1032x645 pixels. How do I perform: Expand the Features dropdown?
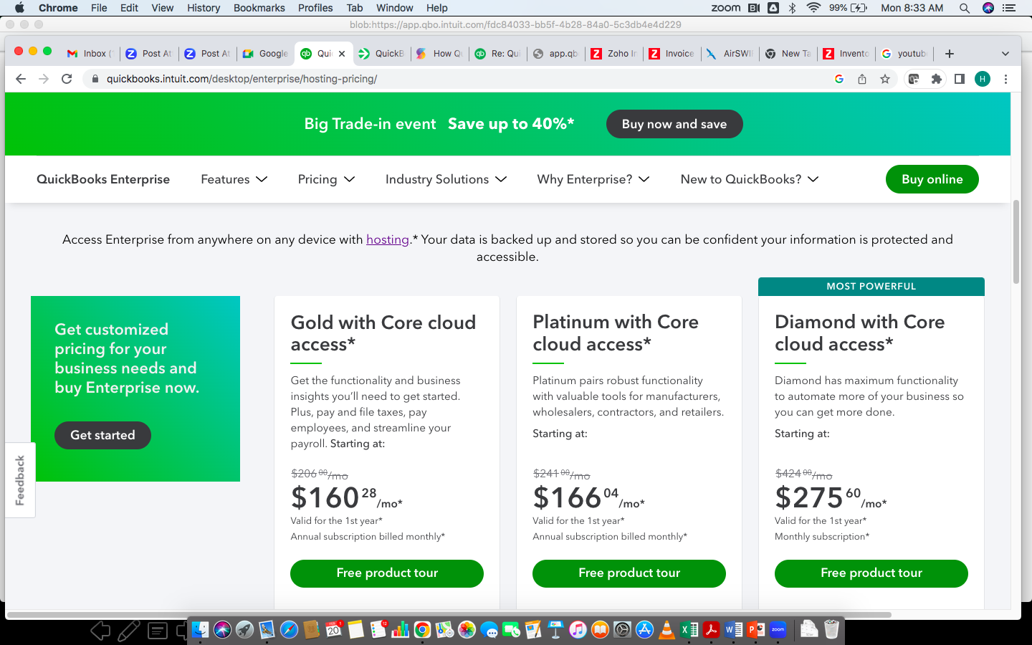point(234,179)
